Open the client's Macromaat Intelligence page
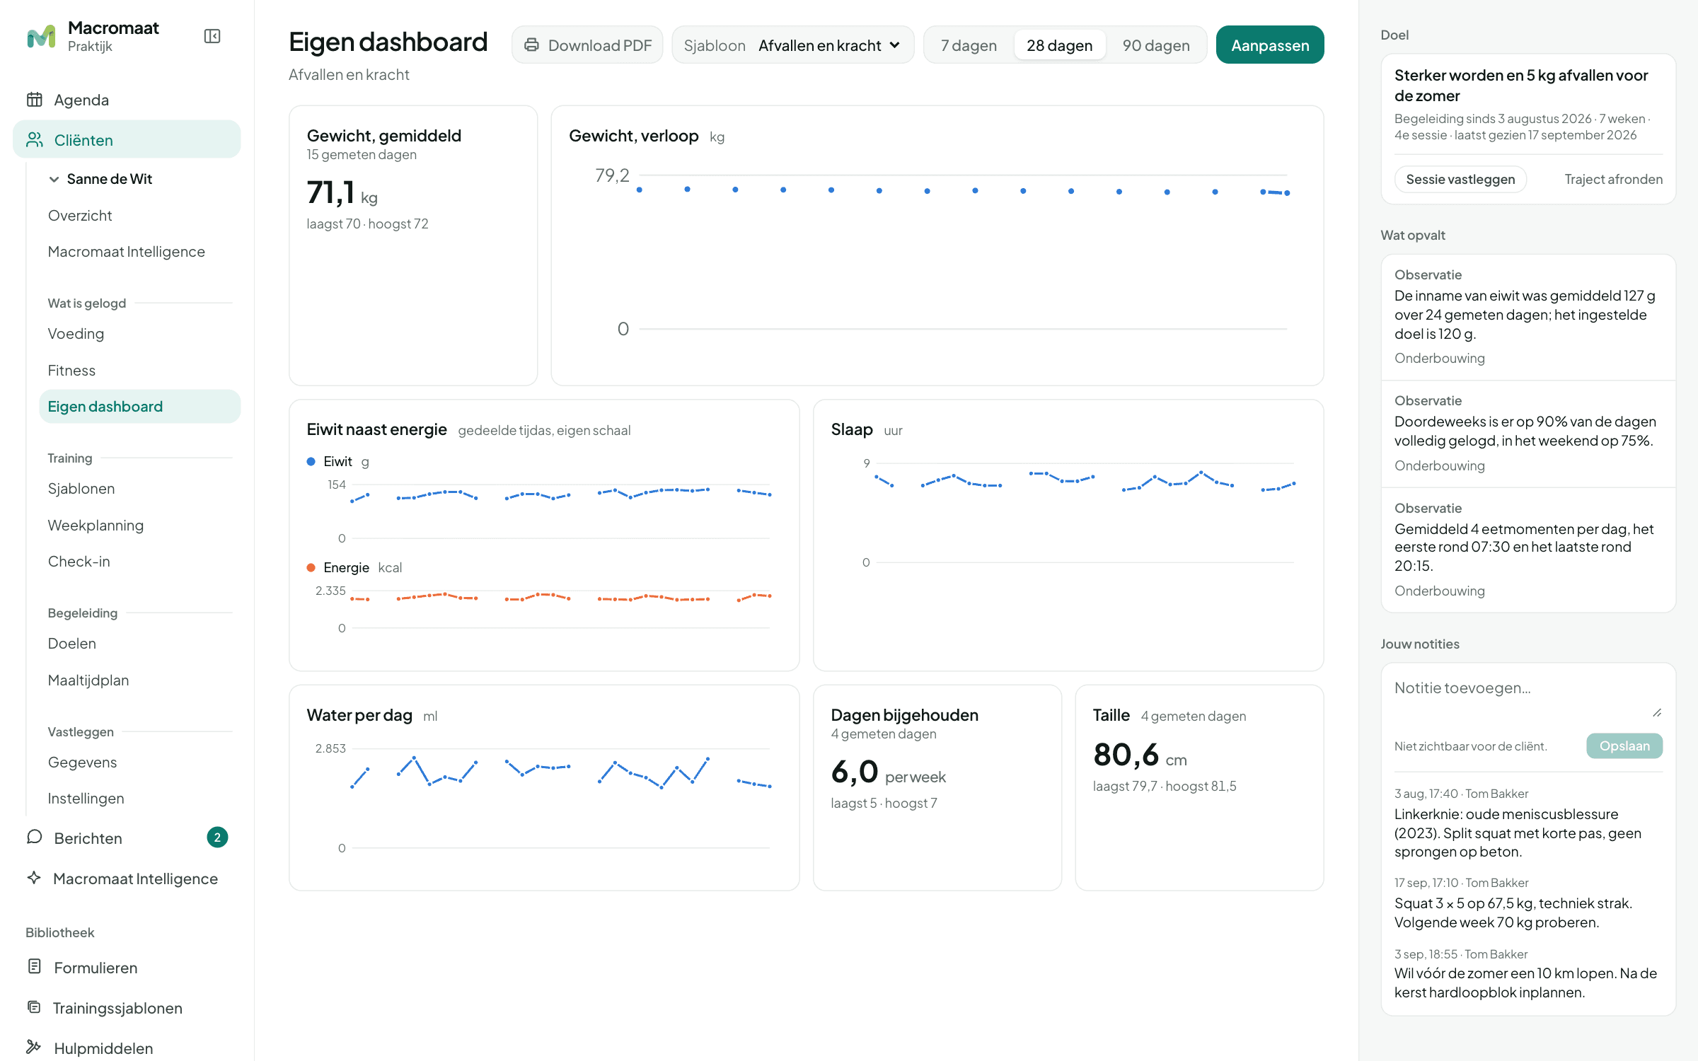This screenshot has height=1061, width=1698. click(x=140, y=252)
